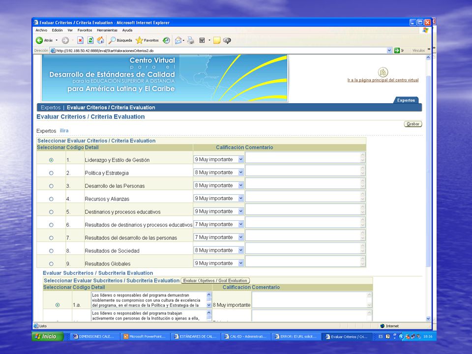Screen dimensions: 472x354
Task: Open the Ver menu
Action: point(70,30)
